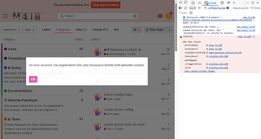The width and height of the screenshot is (261, 139).
Task: Open the Discourse GitHub commit link
Action: point(217,20)
